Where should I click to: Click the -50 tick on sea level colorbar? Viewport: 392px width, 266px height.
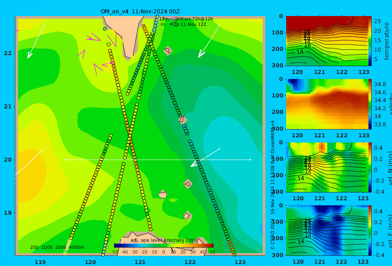(x=115, y=252)
